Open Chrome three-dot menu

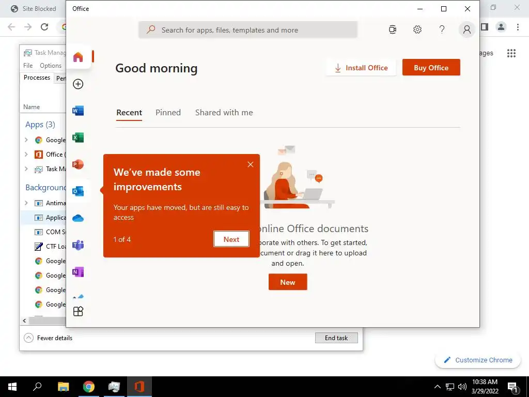click(x=518, y=27)
